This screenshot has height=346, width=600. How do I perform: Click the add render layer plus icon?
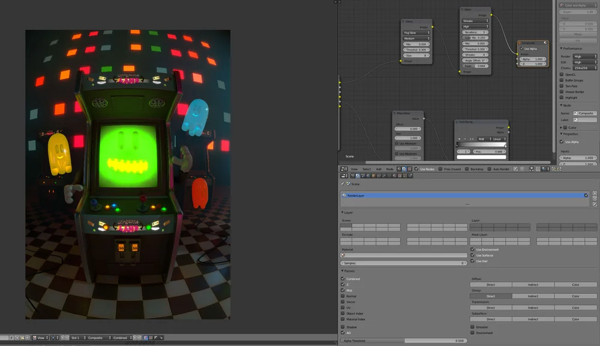[595, 193]
